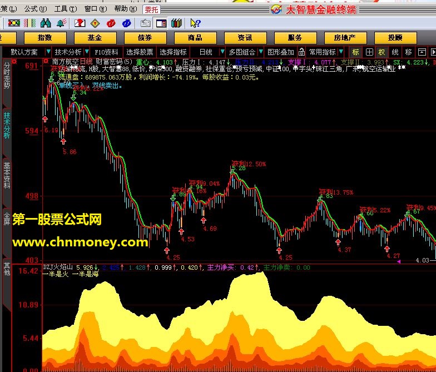Click the 服务 yellow button

295,38
